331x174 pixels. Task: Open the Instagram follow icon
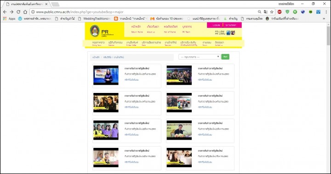pos(233,33)
